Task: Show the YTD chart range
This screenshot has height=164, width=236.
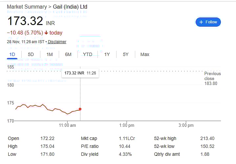Action: [88, 54]
